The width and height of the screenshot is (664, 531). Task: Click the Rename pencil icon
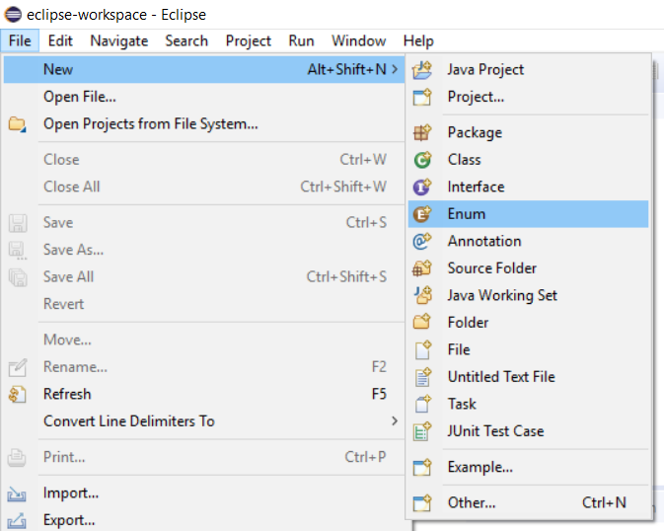(18, 367)
